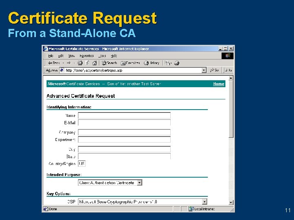Click the Key Options heading

(58, 194)
